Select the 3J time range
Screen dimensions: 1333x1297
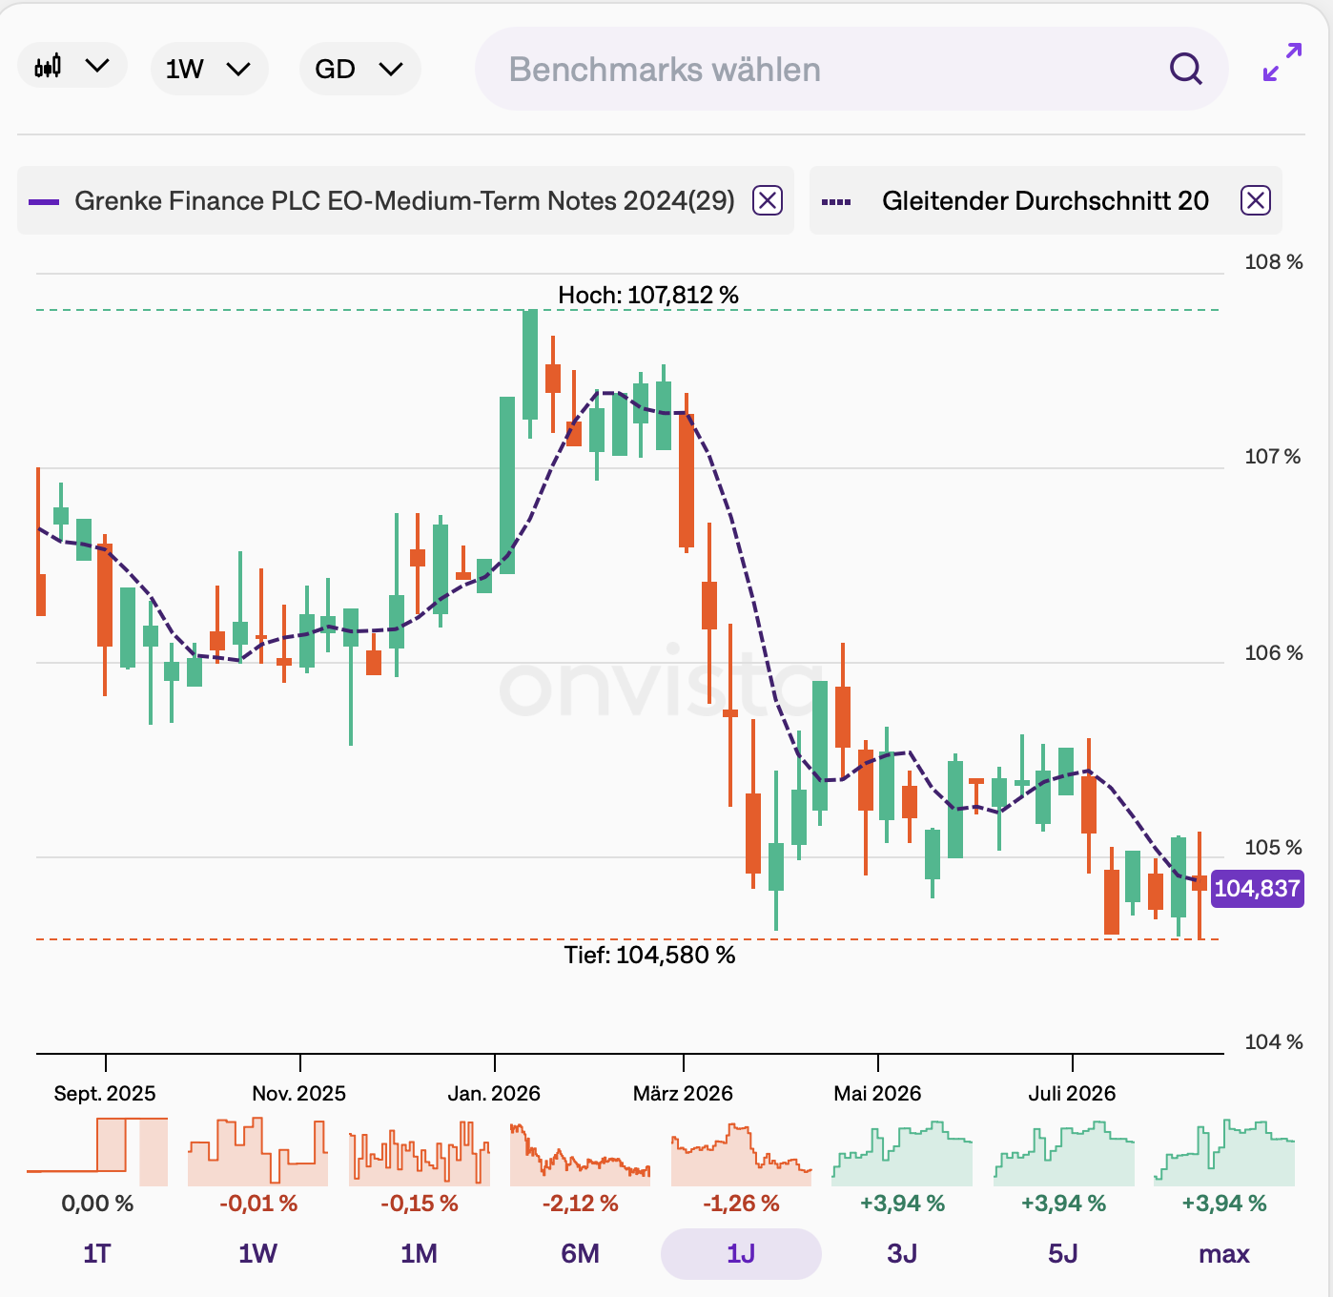click(x=902, y=1253)
